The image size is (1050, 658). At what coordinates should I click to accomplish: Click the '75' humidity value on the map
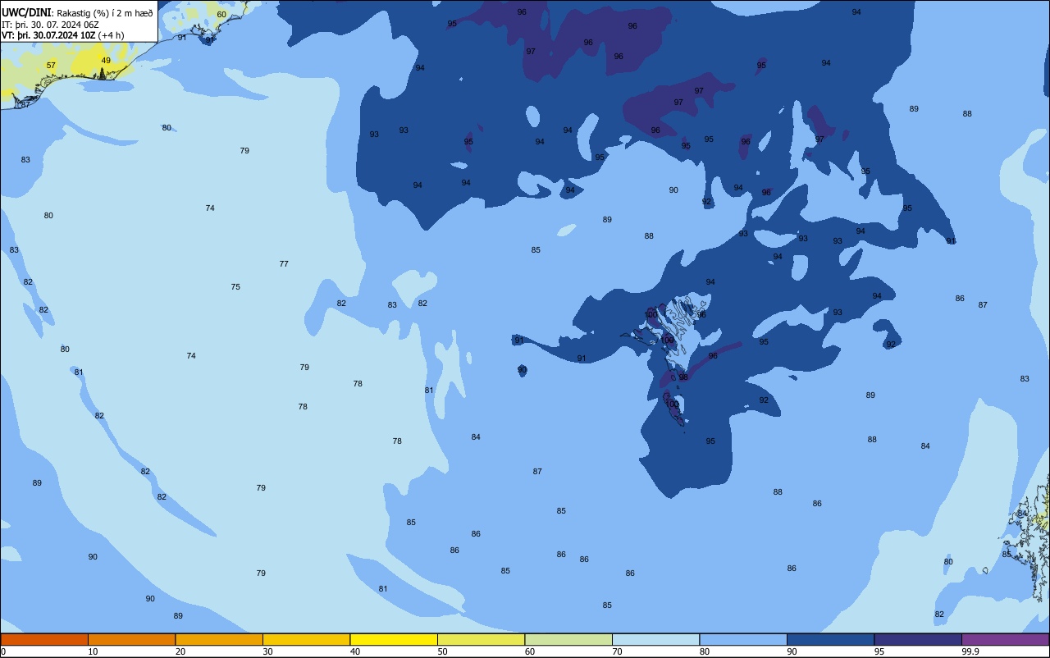[235, 287]
